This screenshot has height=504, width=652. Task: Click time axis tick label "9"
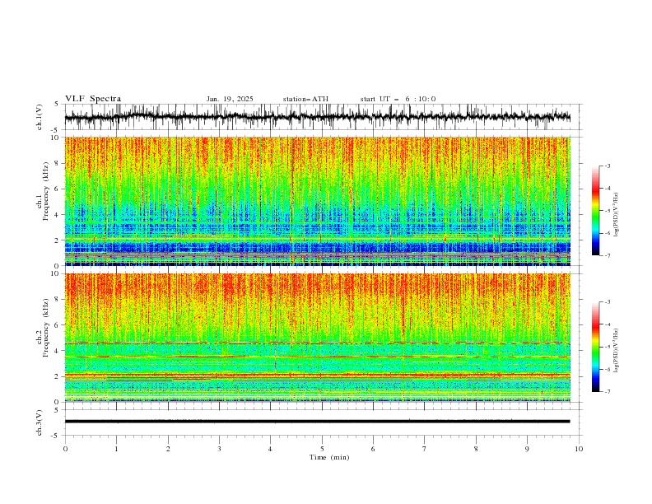[527, 449]
